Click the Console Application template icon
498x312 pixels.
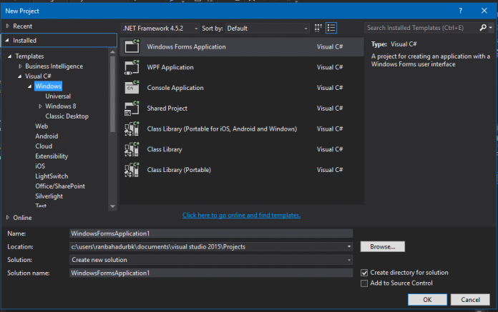click(132, 87)
